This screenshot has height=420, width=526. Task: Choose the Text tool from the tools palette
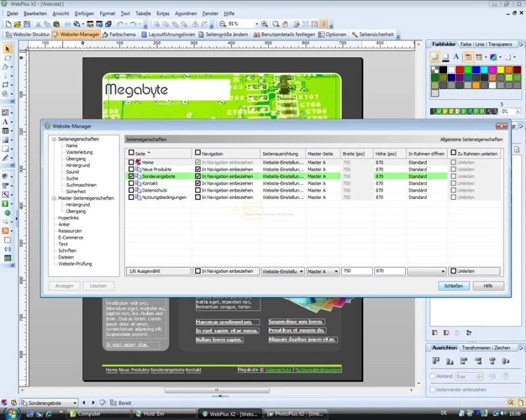pos(6,121)
